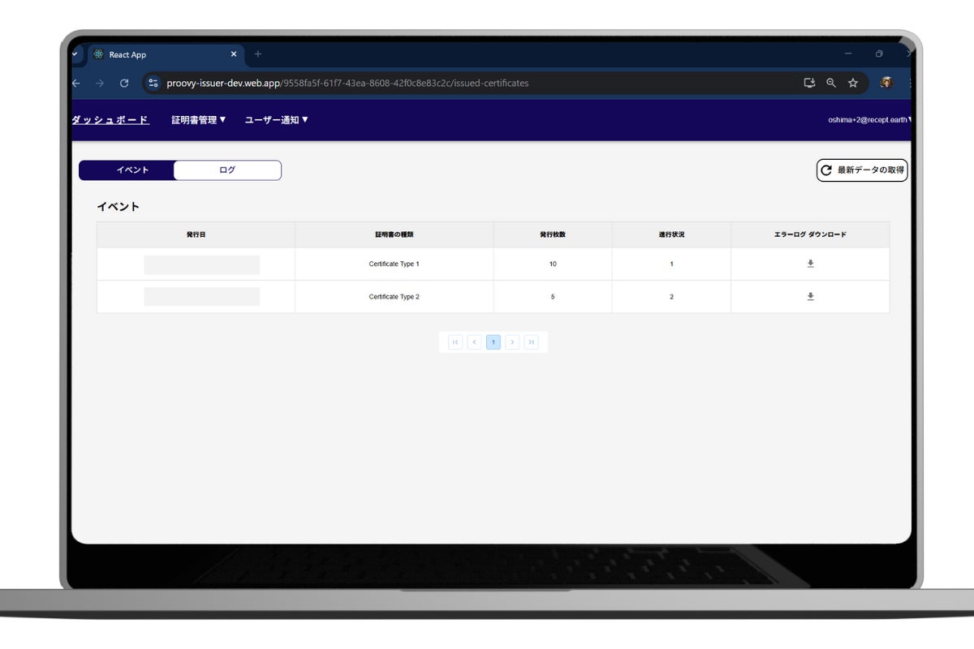Select the Certificate Type 2 cell
Screen dimensions: 974x649
pyautogui.click(x=394, y=296)
